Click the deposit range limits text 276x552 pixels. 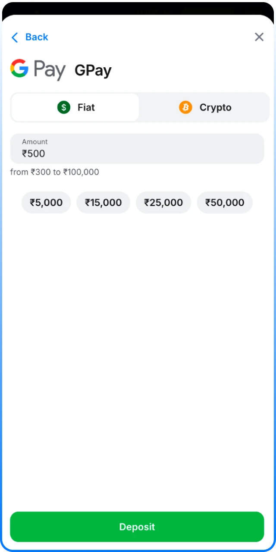[55, 172]
